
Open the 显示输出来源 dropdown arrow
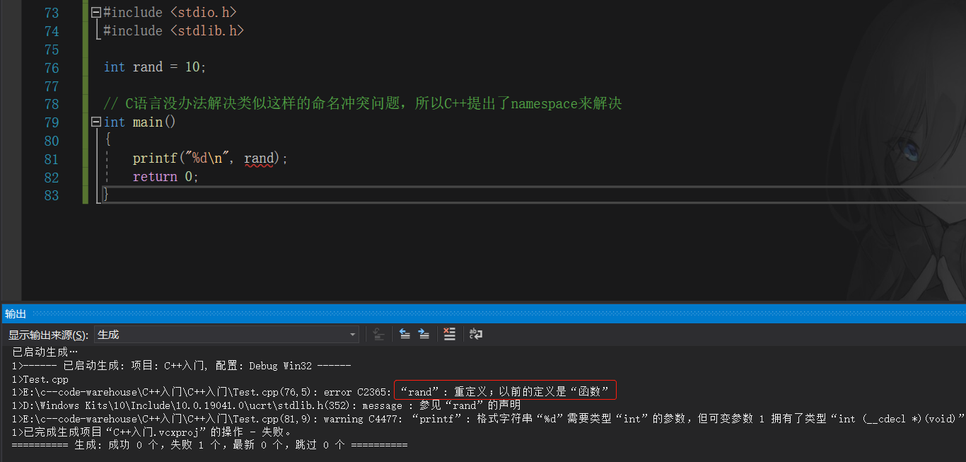351,334
